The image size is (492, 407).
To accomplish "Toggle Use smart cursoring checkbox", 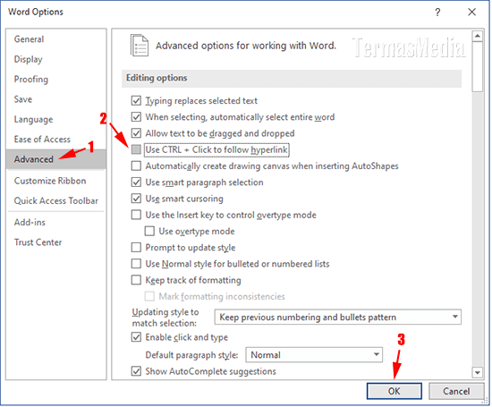I will click(136, 199).
